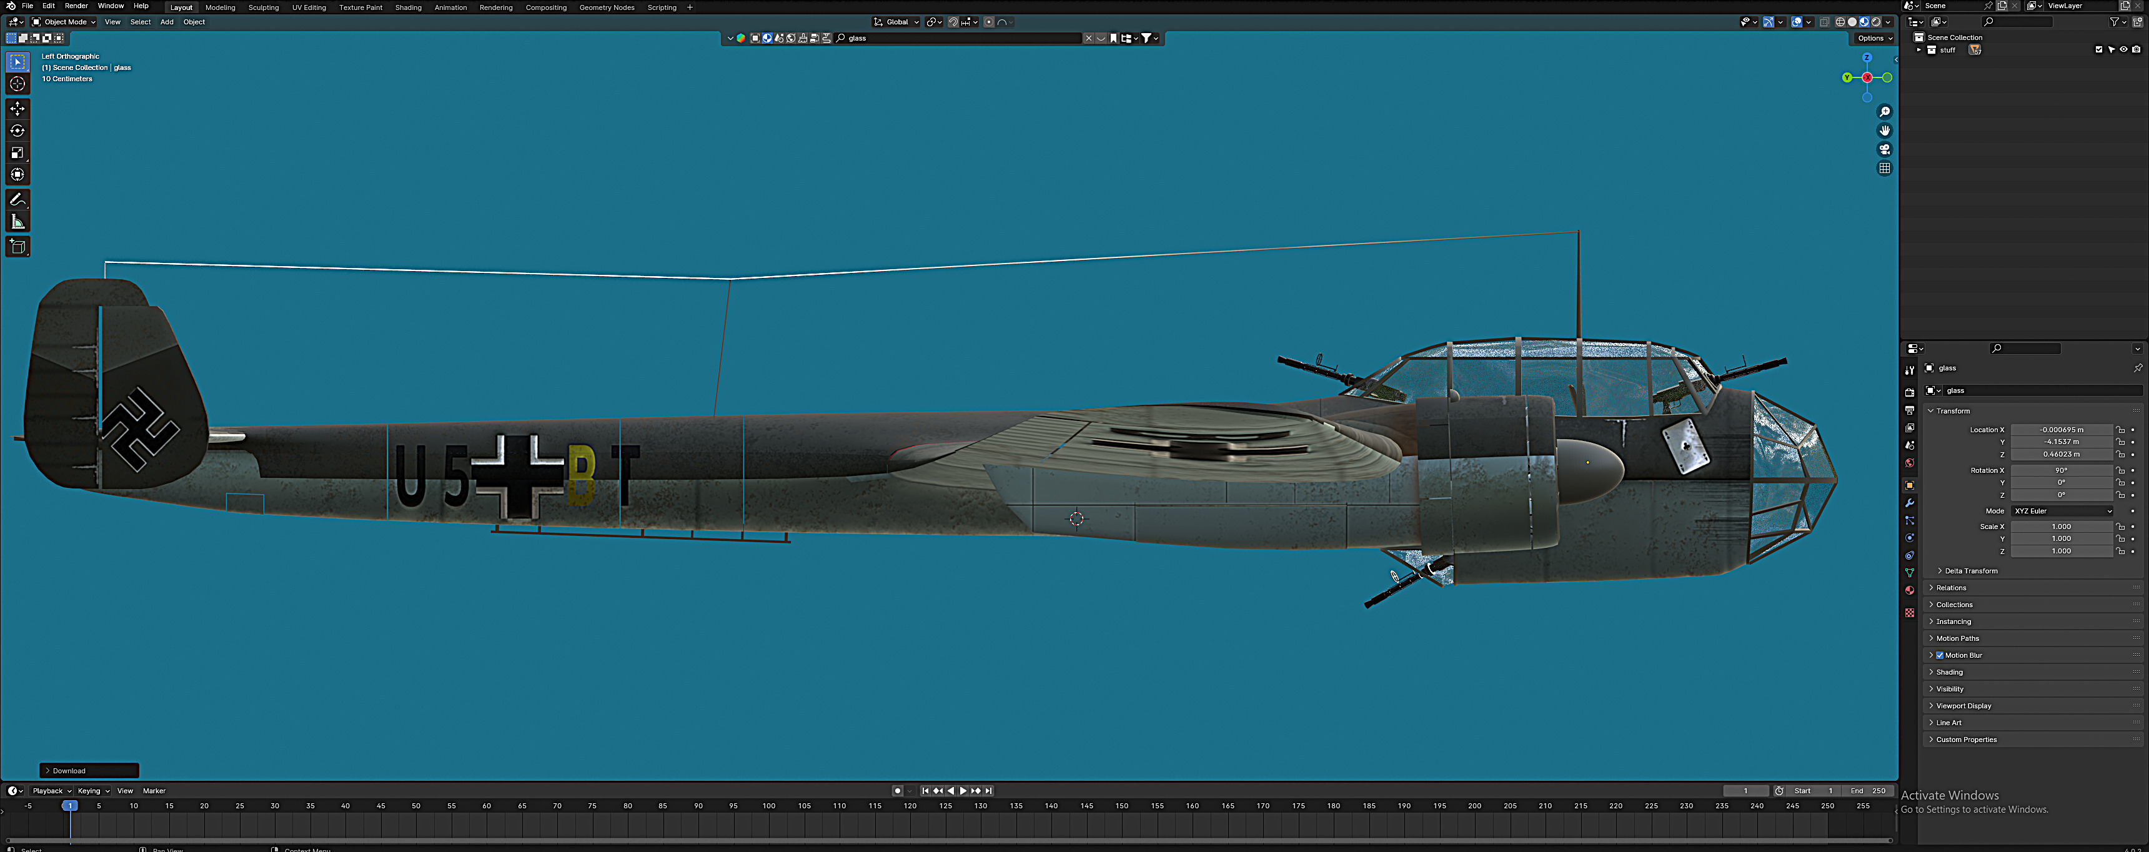This screenshot has width=2149, height=852.
Task: Click the Y axis on navigation gizmo
Action: [x=1847, y=77]
